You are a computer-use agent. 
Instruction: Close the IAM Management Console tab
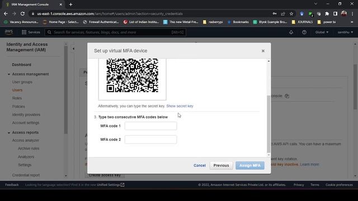pos(61,4)
